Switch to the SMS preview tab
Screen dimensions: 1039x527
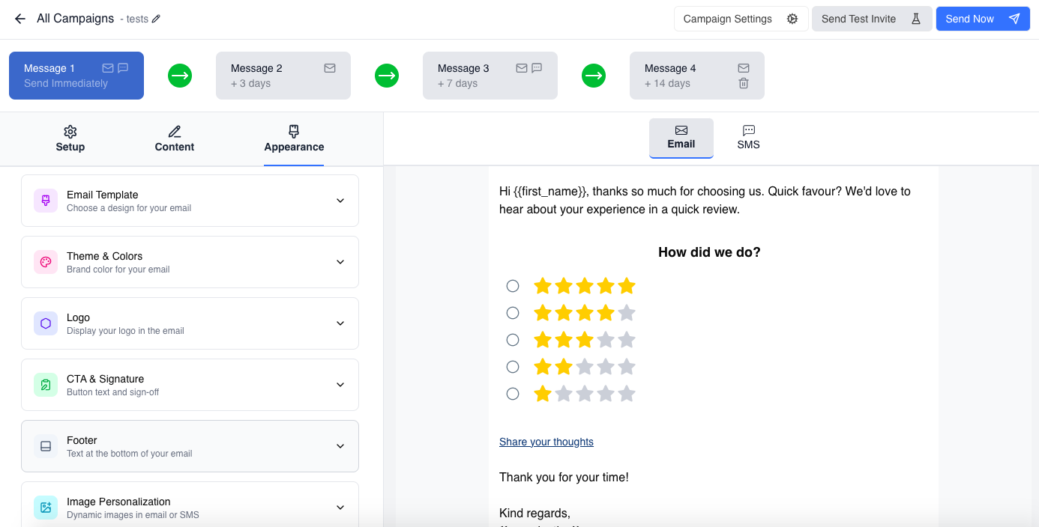[748, 138]
